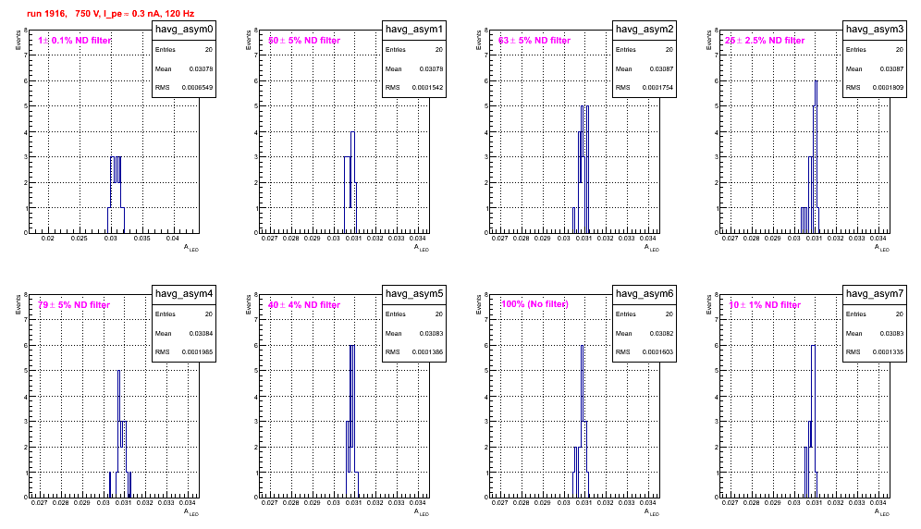Screen dimensions: 921x529
Task: Click the Events y-axis title of havg_asym2
Action: (x=479, y=40)
